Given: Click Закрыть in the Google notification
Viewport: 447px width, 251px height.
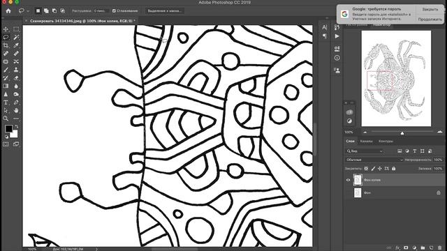Looking at the screenshot, I should (x=430, y=9).
